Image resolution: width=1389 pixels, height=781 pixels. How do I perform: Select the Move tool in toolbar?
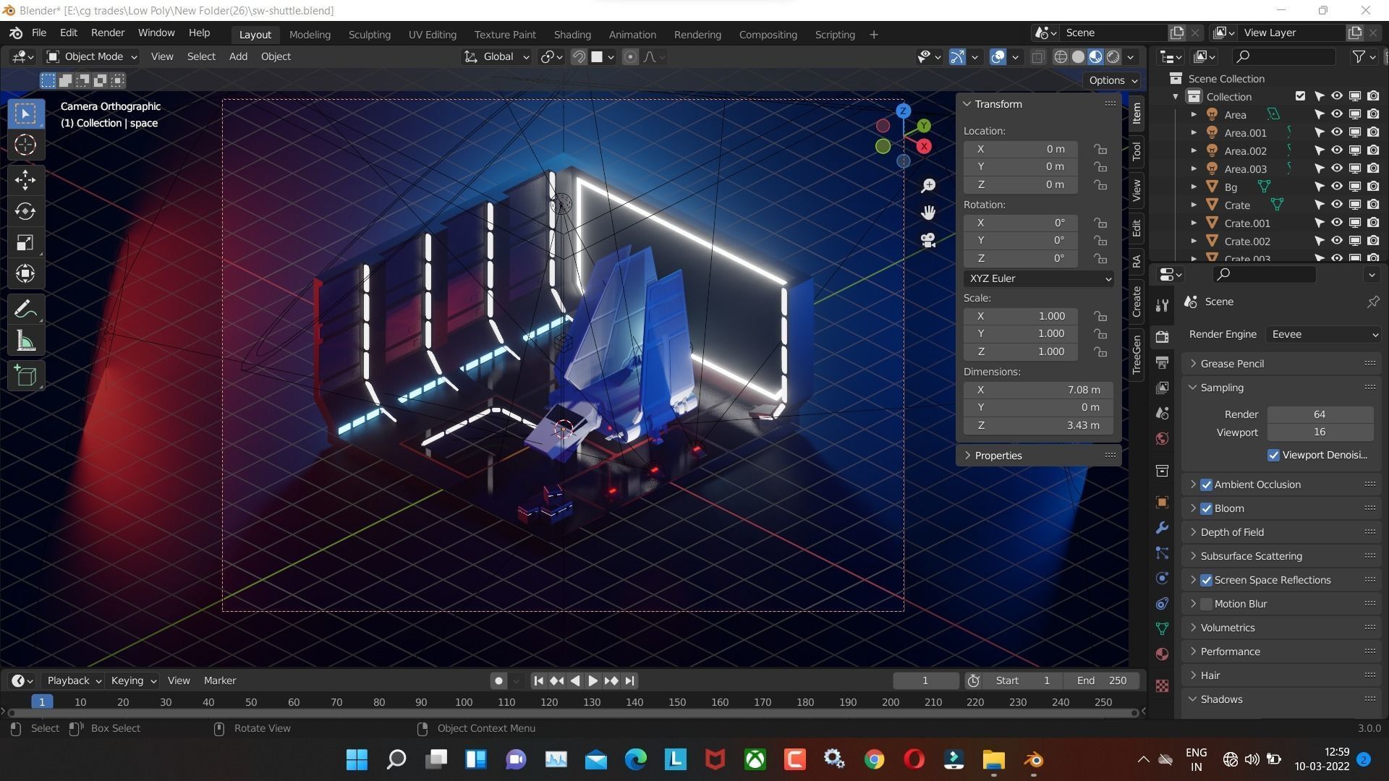[25, 179]
